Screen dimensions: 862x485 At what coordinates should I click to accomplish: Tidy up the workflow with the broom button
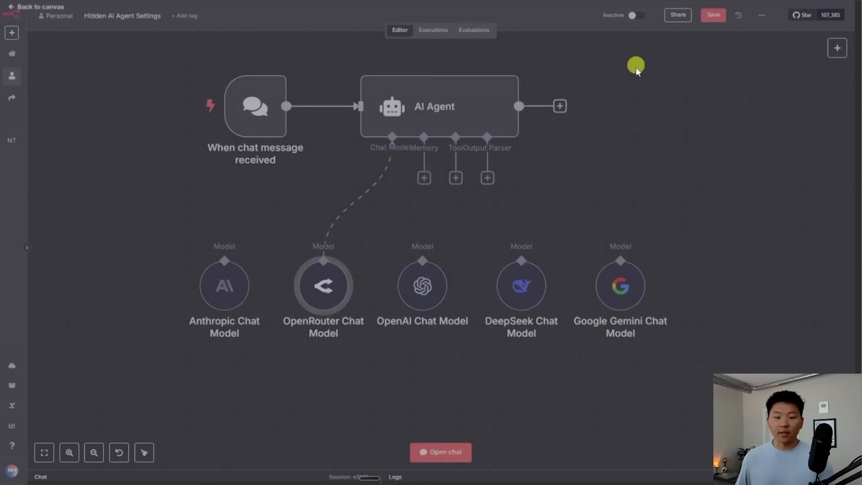click(x=144, y=453)
